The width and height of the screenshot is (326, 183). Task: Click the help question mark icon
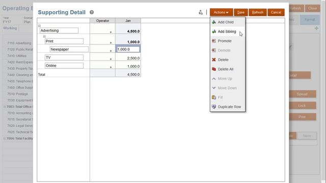click(x=92, y=12)
